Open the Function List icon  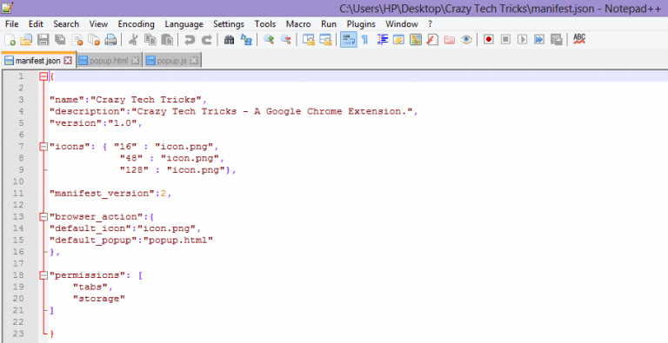tap(432, 40)
